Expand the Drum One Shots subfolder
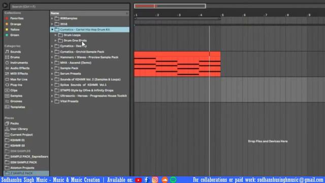 pos(55,41)
